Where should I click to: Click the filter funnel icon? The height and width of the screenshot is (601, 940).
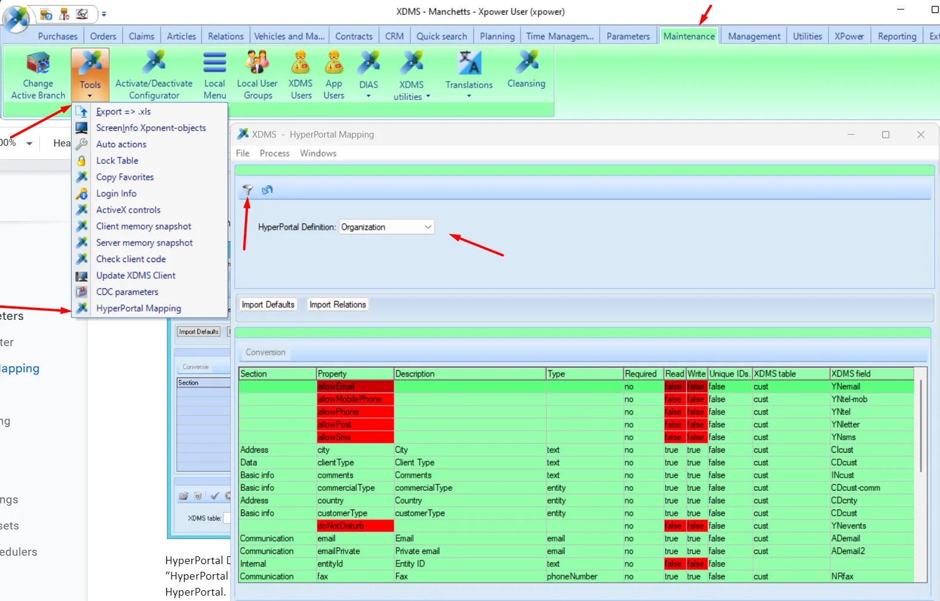tap(248, 190)
